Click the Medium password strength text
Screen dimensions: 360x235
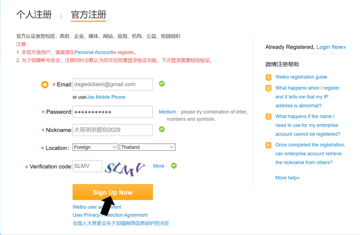[168, 112]
